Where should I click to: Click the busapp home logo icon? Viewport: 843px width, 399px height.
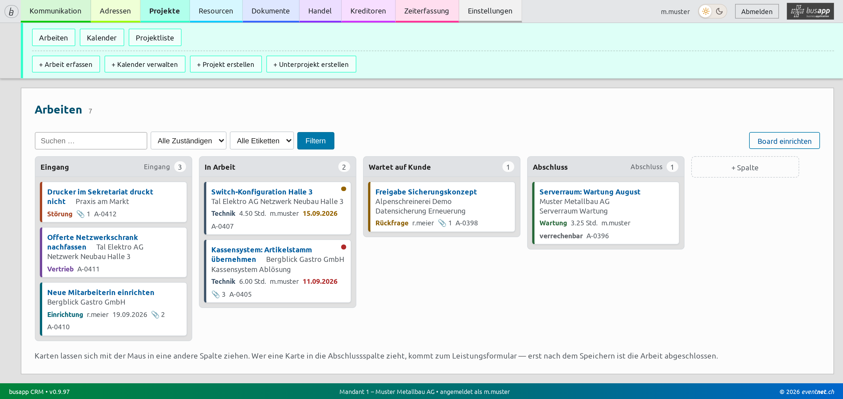pos(11,12)
